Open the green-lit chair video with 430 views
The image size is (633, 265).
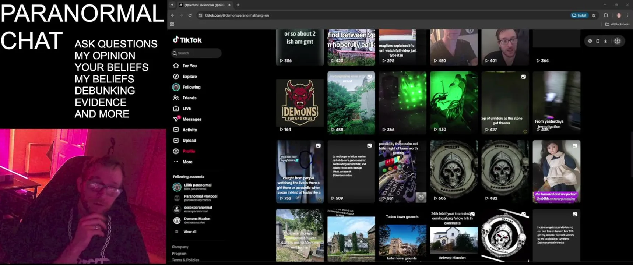pyautogui.click(x=454, y=103)
